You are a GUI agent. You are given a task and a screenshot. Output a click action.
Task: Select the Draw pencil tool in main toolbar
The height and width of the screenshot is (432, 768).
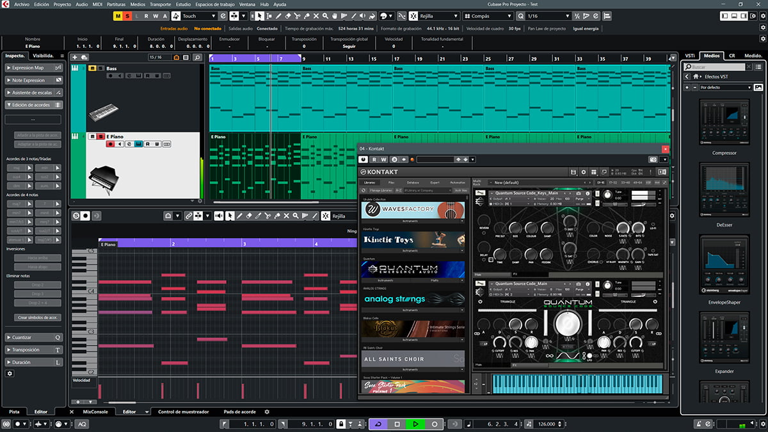click(278, 15)
